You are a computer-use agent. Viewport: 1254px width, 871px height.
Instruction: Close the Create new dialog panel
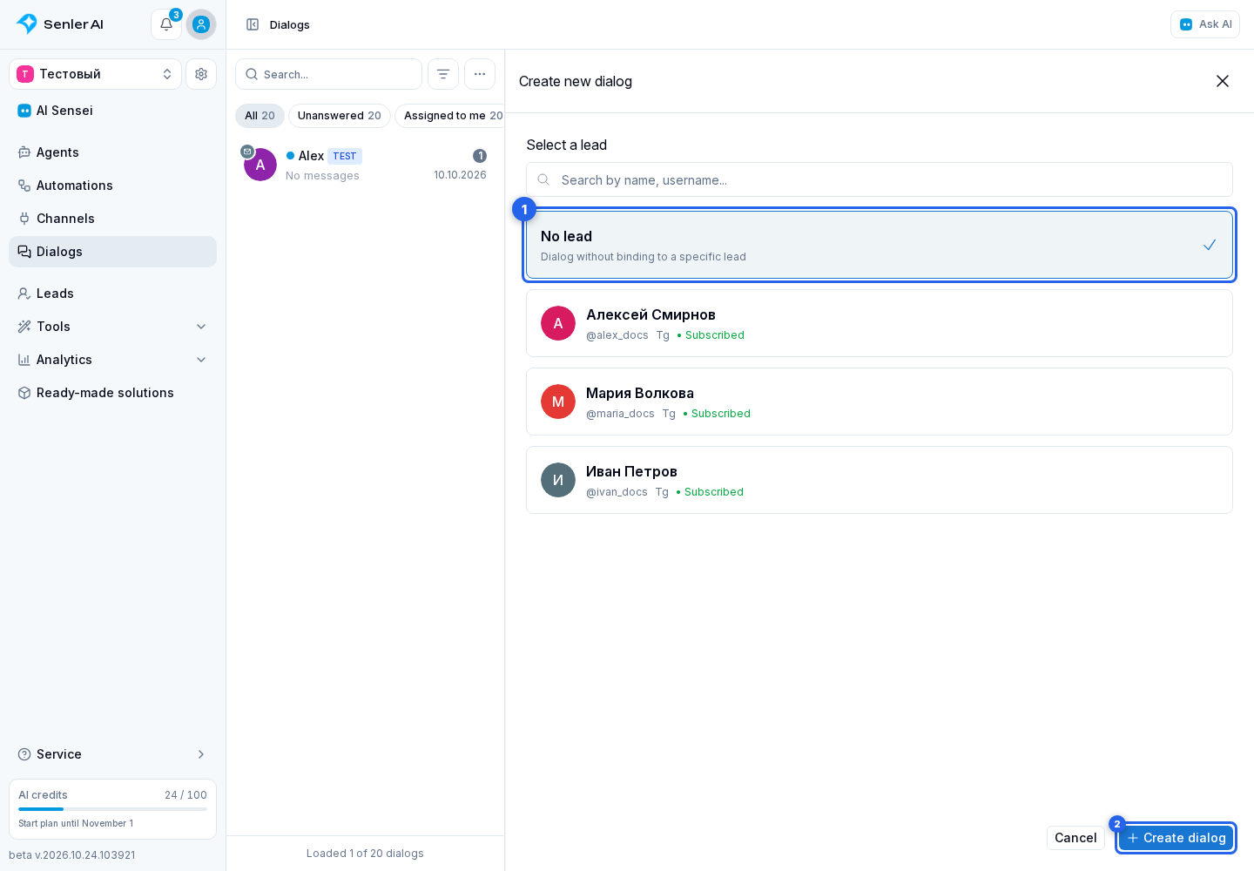tap(1223, 81)
